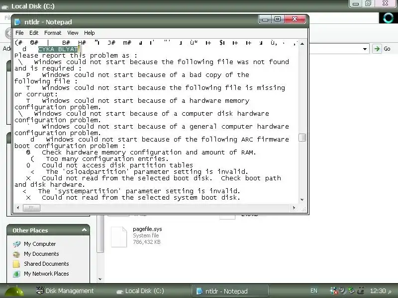Open address bar dropdown in Local Disk window
398x298 pixels.
pos(365,49)
